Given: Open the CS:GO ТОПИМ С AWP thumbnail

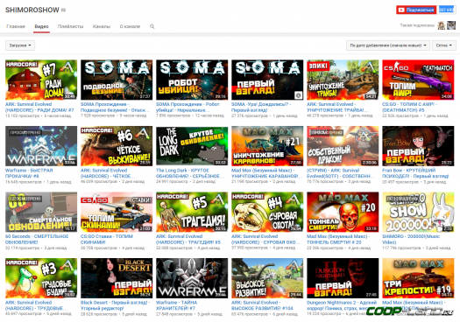Looking at the screenshot, I should pyautogui.click(x=418, y=80).
